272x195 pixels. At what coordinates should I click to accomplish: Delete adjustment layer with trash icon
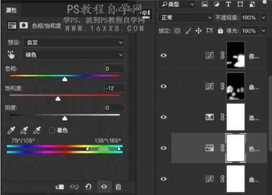click(x=118, y=187)
